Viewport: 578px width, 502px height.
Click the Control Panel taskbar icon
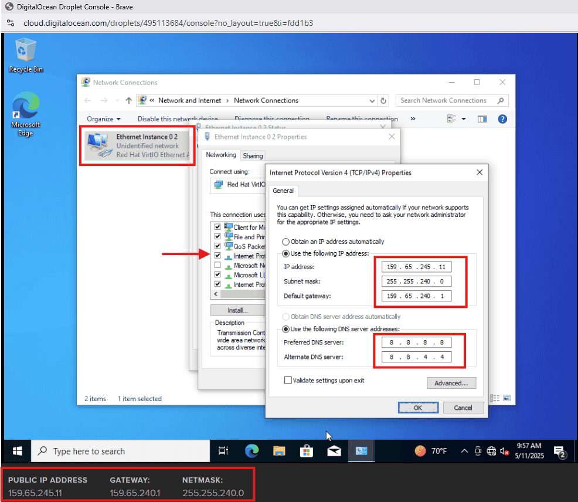pos(361,451)
